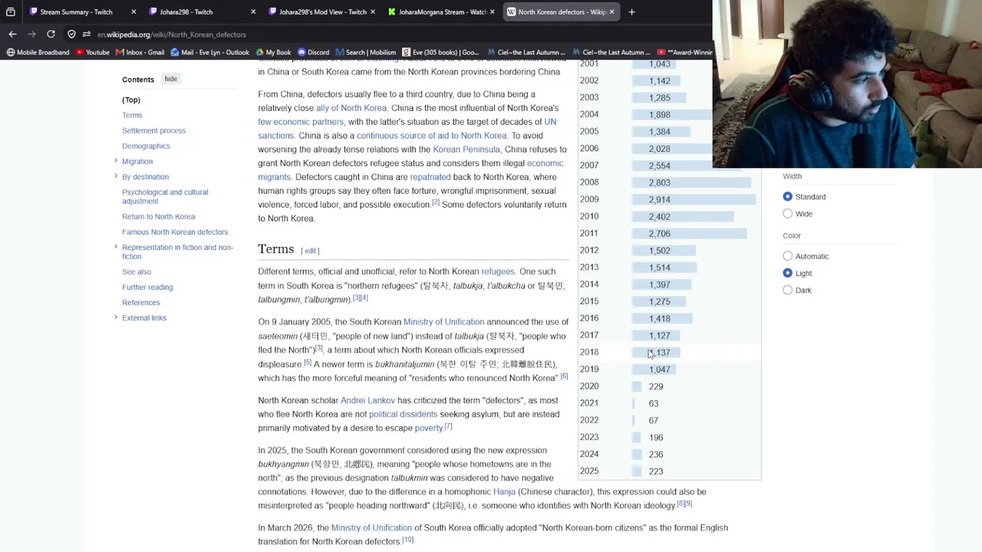
Task: Expand the By destination contents section
Action: tap(116, 176)
